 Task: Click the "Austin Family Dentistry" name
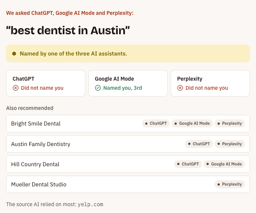tap(41, 144)
